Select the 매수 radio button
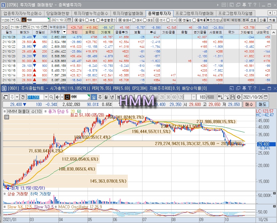The height and width of the screenshot is (223, 277). tap(134, 20)
